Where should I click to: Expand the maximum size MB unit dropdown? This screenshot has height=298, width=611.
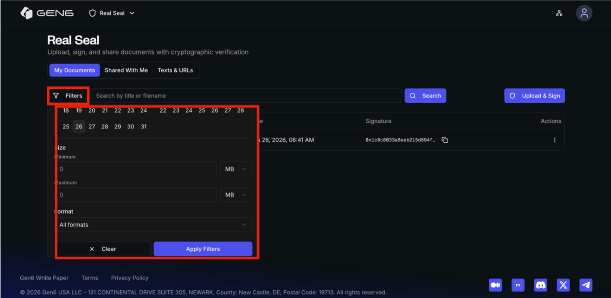point(236,195)
